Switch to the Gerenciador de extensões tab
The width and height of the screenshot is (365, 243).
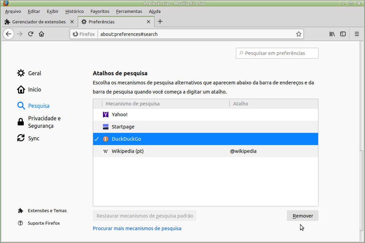pyautogui.click(x=39, y=22)
